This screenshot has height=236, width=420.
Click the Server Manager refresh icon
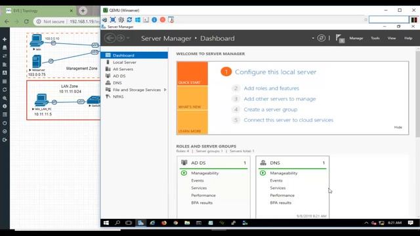coord(321,38)
